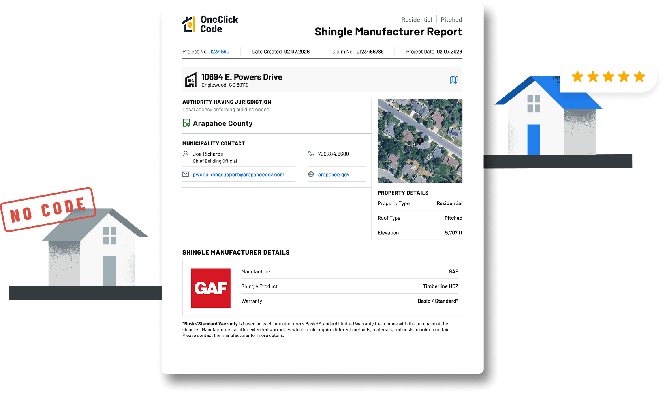Click the Claim No. 0123456789 value
The image size is (665, 394).
(370, 52)
